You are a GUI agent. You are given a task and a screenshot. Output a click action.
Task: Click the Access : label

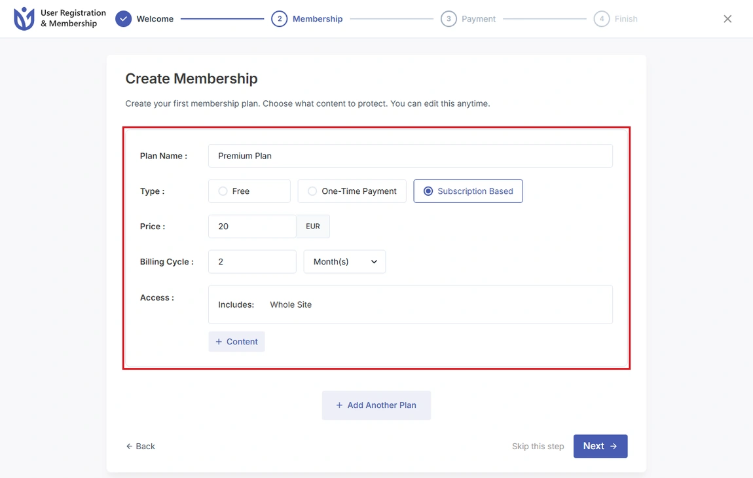(x=157, y=298)
